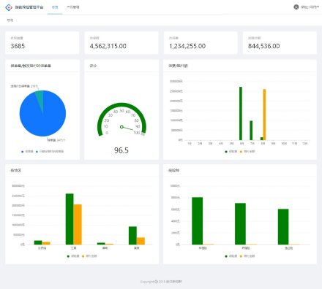Click the gauge needle pivot circle
The image size is (322, 289).
tap(121, 127)
